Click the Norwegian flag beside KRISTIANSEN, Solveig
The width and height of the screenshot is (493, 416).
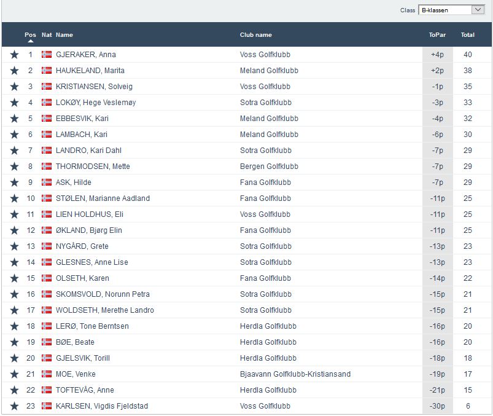[47, 87]
